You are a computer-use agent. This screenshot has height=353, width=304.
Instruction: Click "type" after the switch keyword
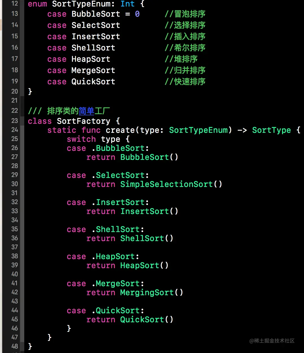tap(111, 139)
